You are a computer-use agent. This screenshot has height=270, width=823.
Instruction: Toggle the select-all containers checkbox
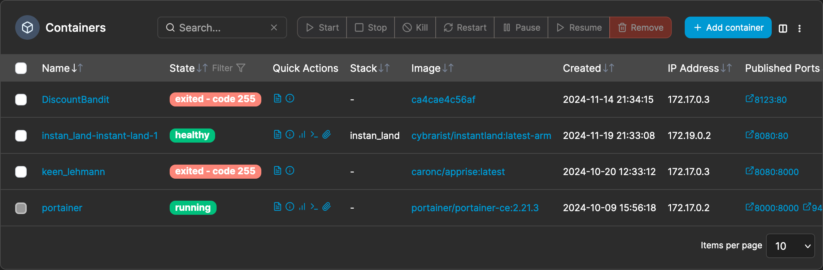[21, 68]
